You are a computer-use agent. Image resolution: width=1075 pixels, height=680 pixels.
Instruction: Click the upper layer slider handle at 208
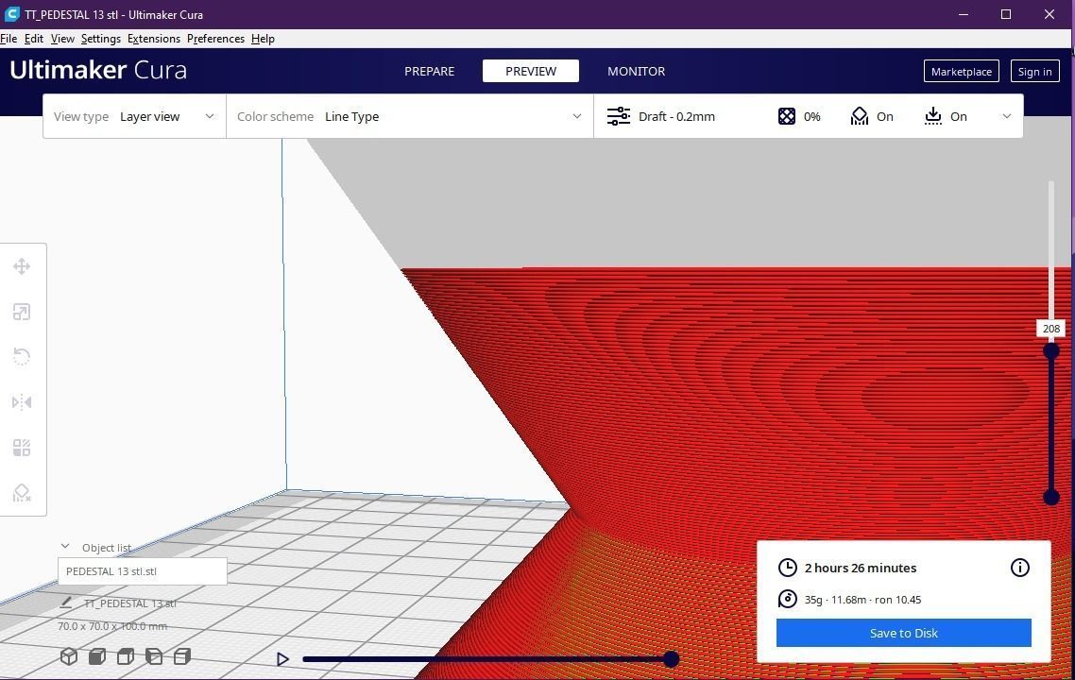[1051, 351]
